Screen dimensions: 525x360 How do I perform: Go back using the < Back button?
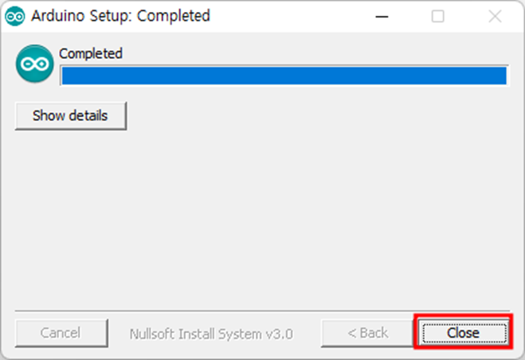tap(367, 333)
